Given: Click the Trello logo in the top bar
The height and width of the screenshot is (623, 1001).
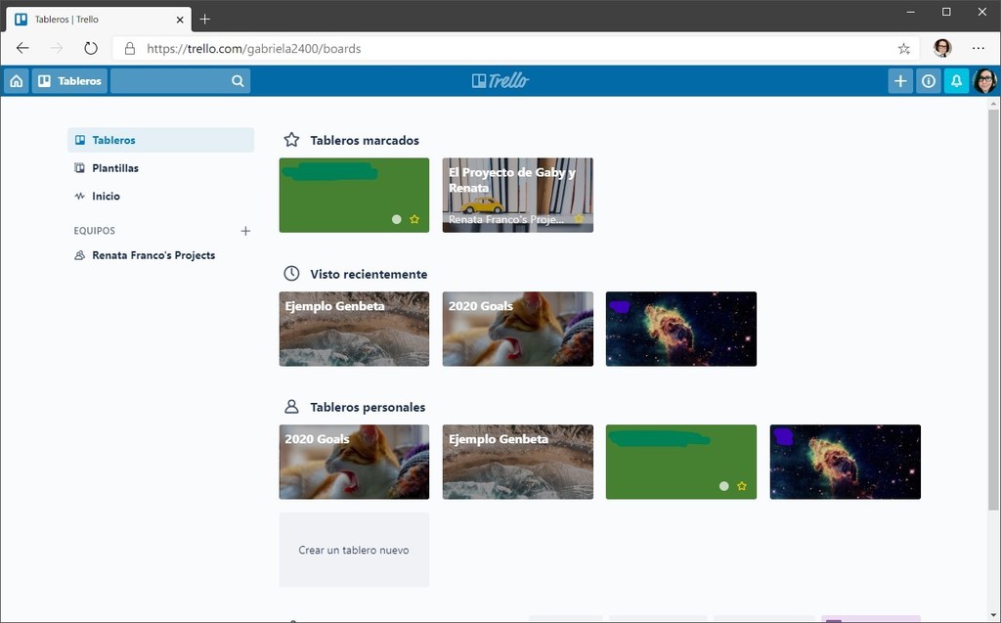Looking at the screenshot, I should [x=500, y=80].
